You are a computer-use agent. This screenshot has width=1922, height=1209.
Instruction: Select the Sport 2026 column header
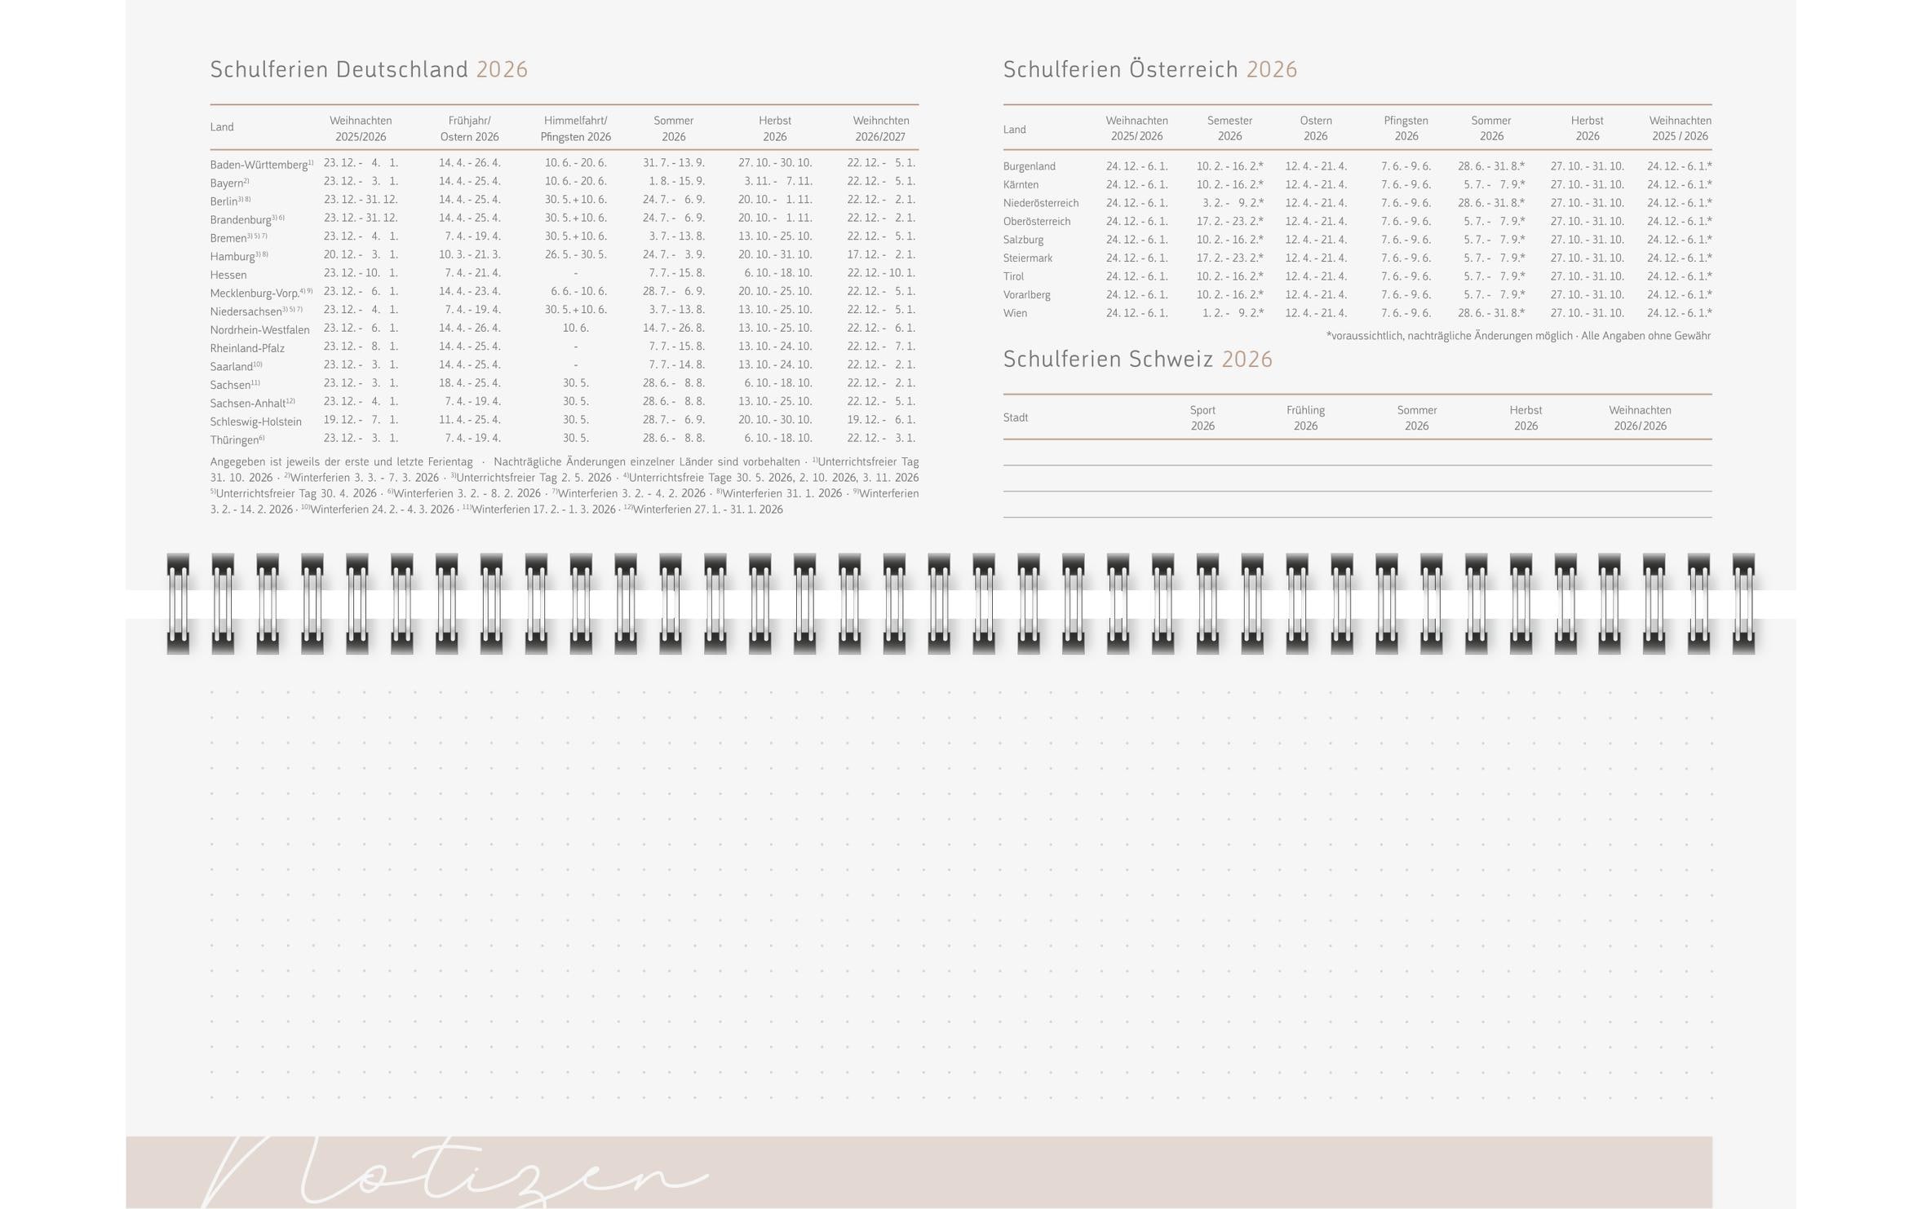click(1202, 417)
